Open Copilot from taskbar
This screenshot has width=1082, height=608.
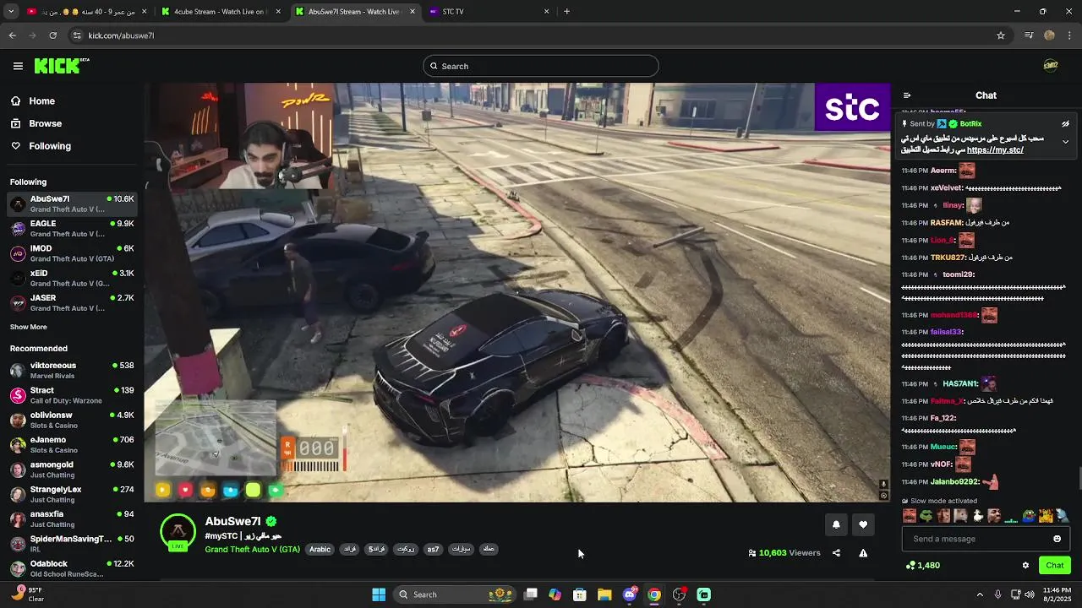point(555,594)
